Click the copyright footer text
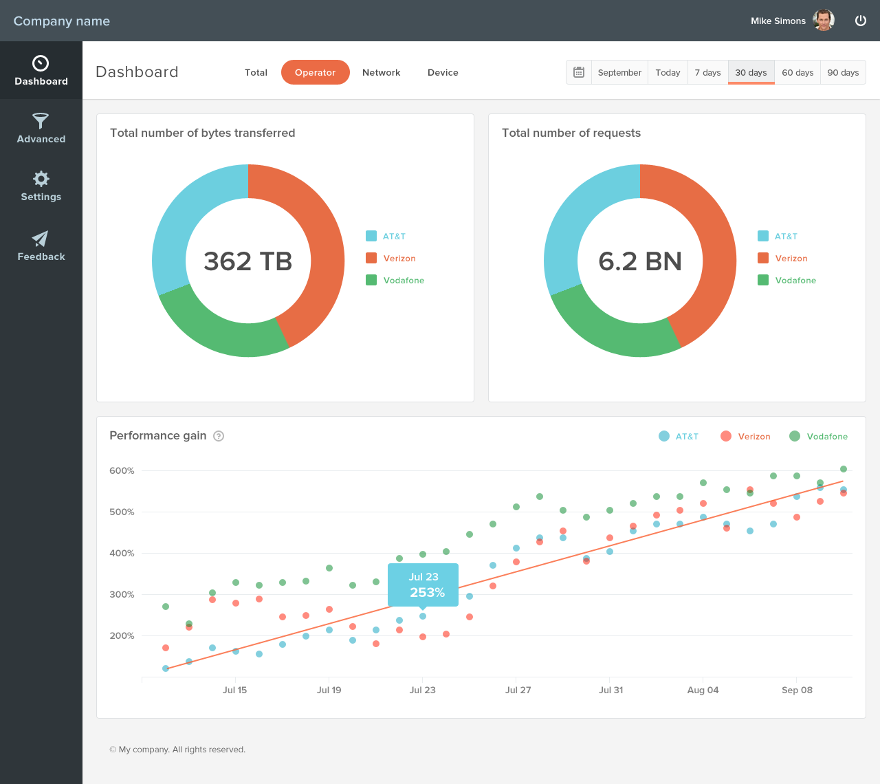The width and height of the screenshot is (880, 784). tap(177, 750)
